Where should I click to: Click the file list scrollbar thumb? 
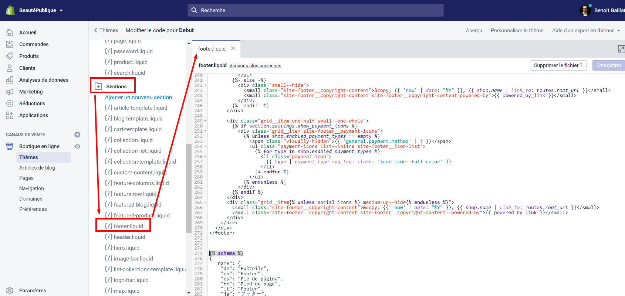(x=189, y=188)
